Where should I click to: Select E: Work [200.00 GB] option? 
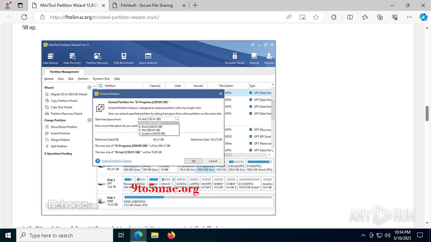click(x=158, y=127)
